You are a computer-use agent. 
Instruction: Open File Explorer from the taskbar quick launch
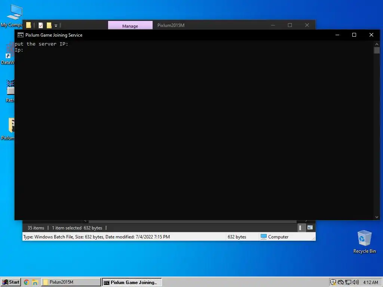coord(35,283)
